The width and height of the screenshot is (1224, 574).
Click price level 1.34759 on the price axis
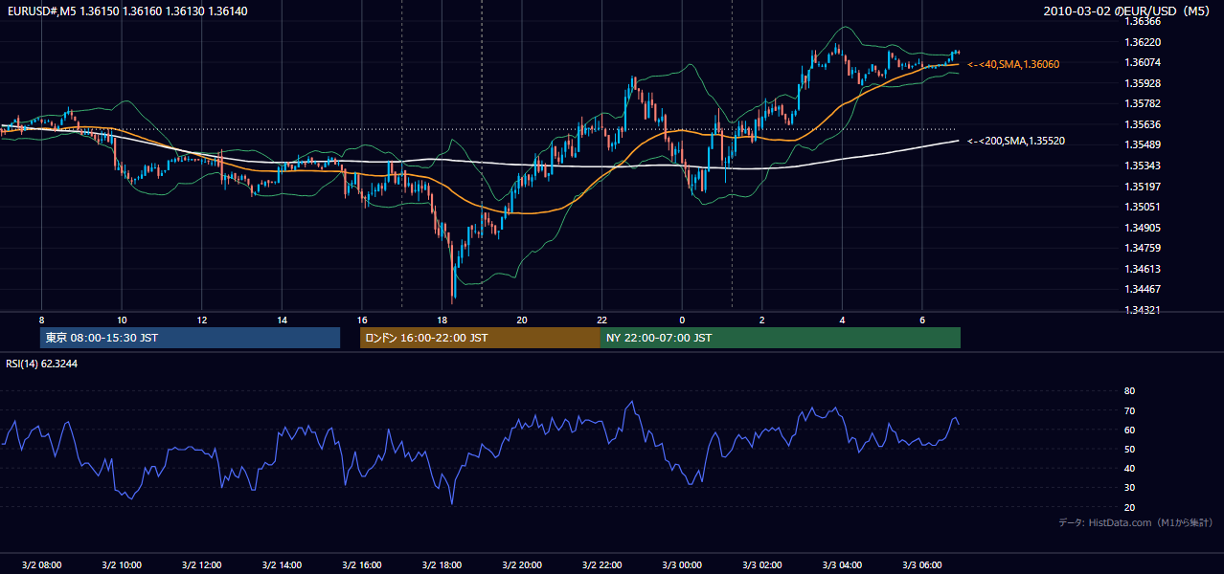pos(1142,248)
